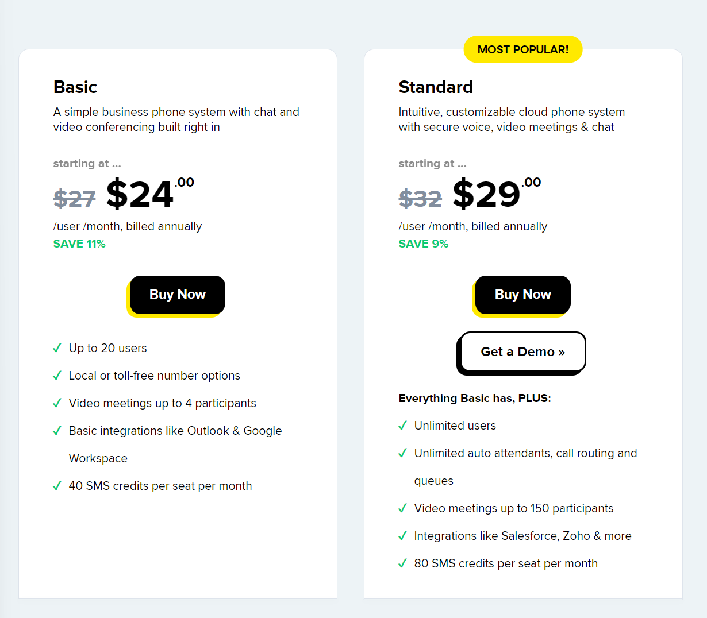Click checkmark by Video meetings up to 4 participants
The height and width of the screenshot is (618, 707).
(x=57, y=403)
